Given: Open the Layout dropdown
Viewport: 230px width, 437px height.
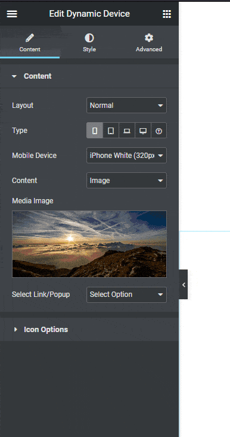Looking at the screenshot, I should (127, 106).
